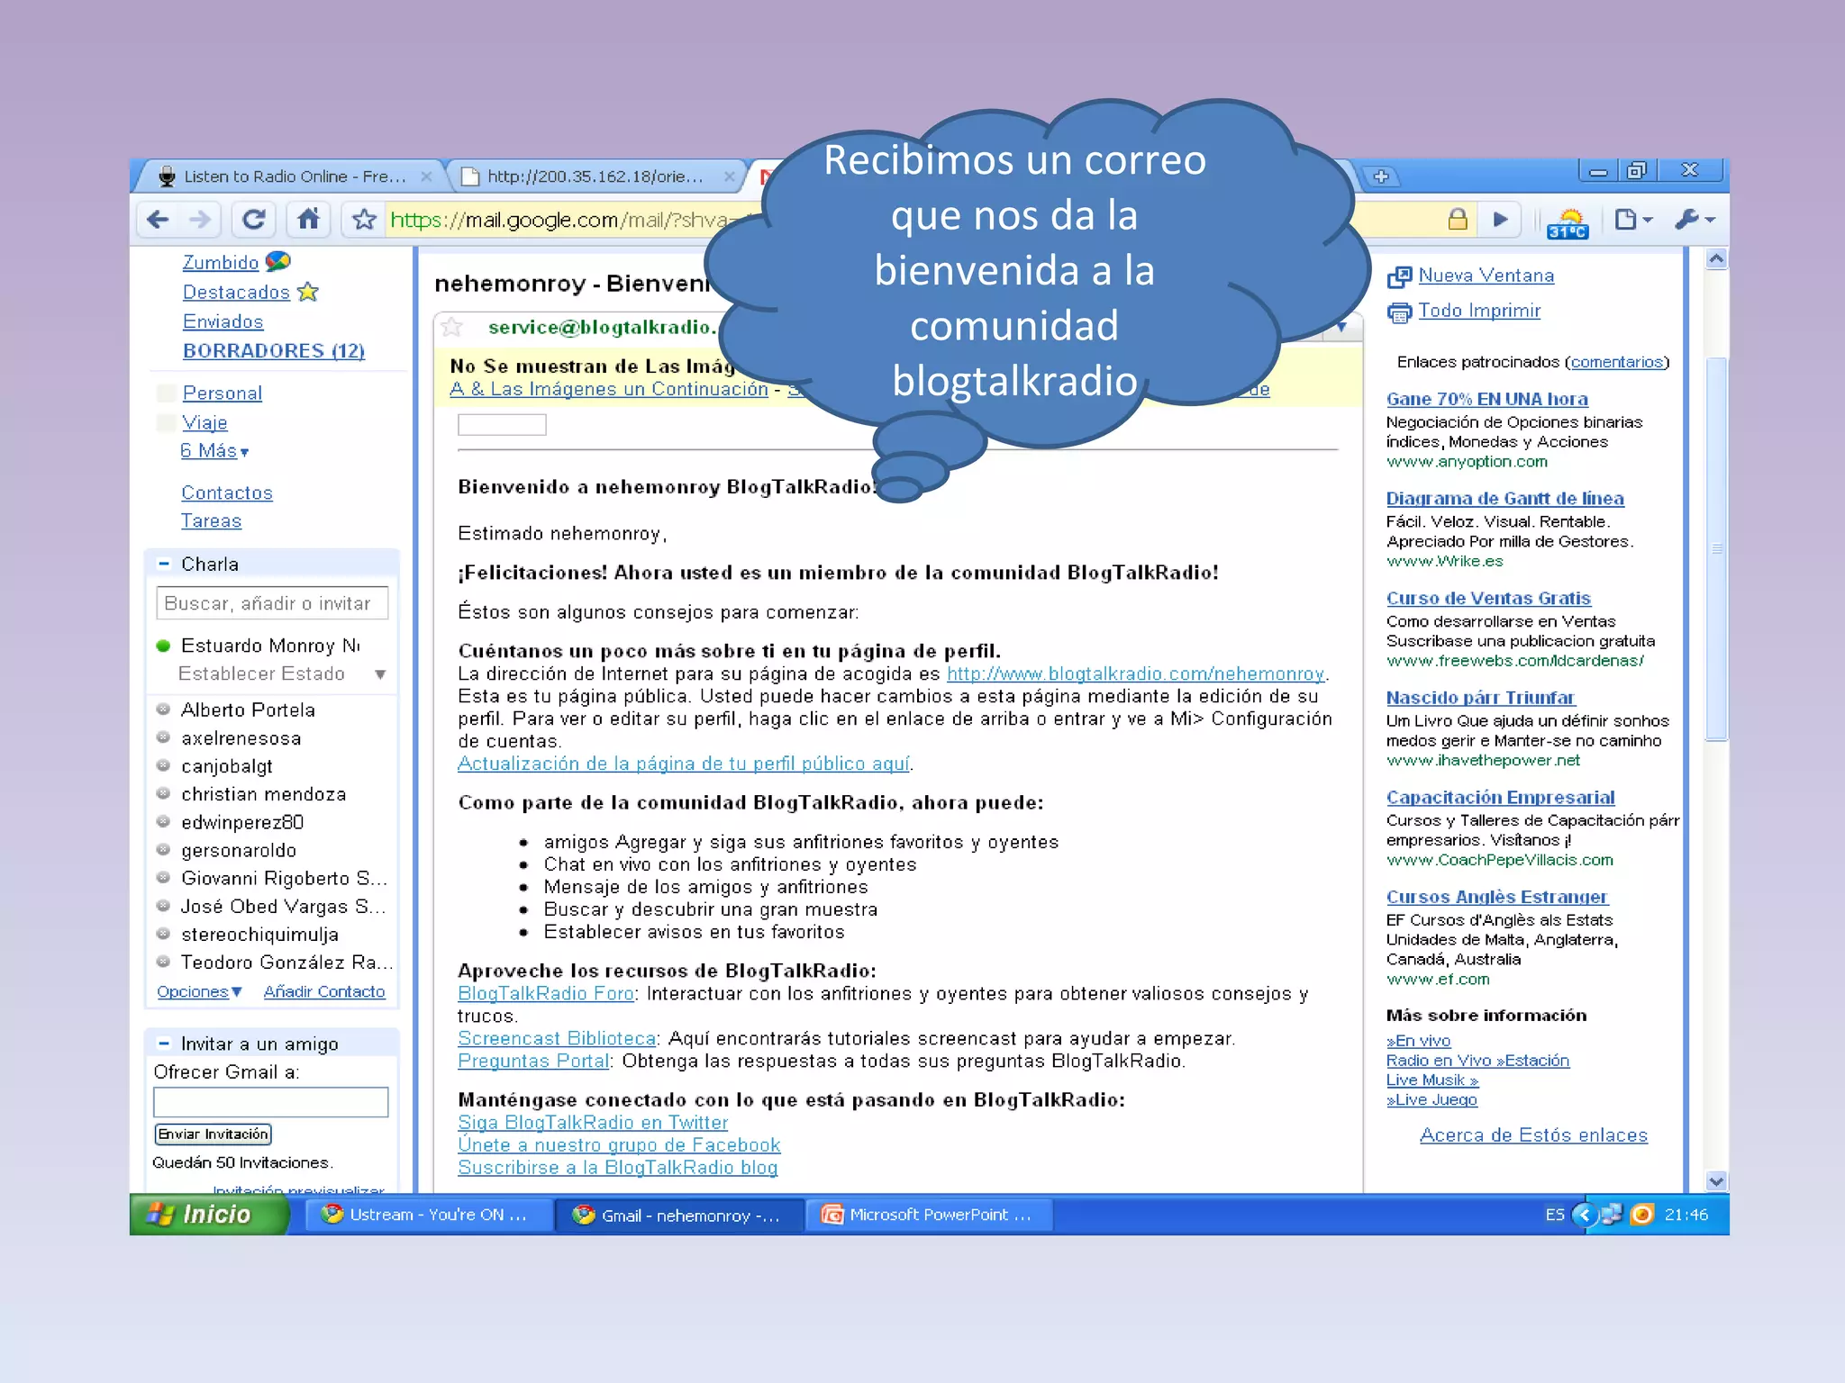Click the Viaje label color box
The width and height of the screenshot is (1845, 1383).
pos(166,423)
